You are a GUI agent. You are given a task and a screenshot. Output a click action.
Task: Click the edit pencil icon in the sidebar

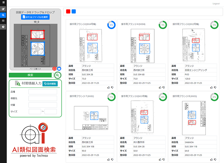(3, 9)
